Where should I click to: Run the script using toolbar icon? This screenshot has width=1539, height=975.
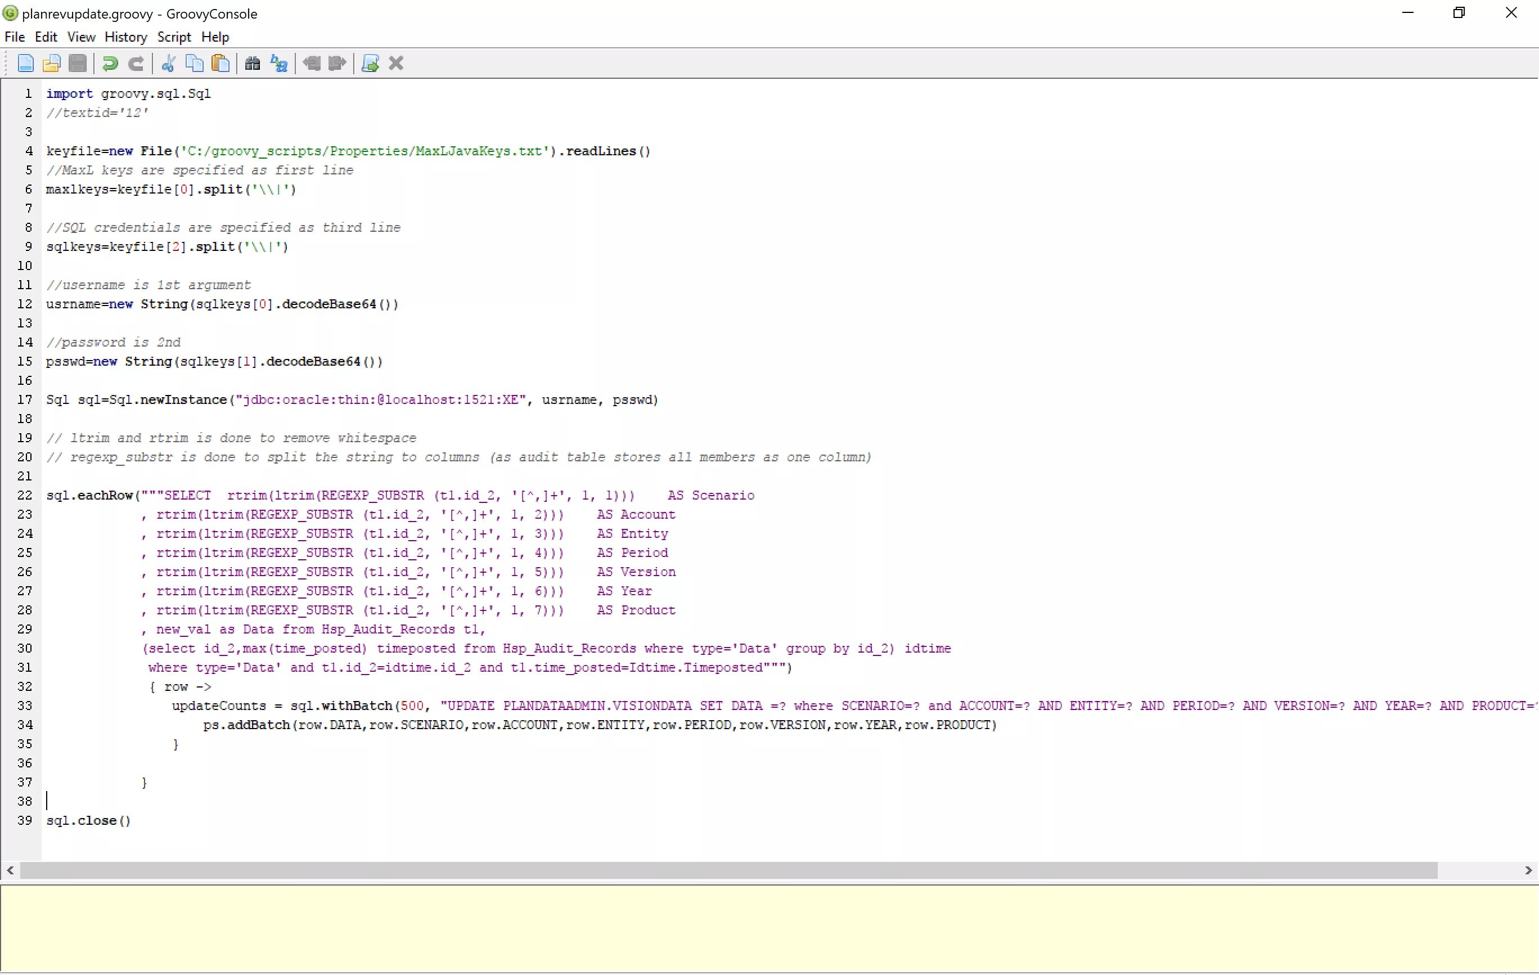coord(370,64)
